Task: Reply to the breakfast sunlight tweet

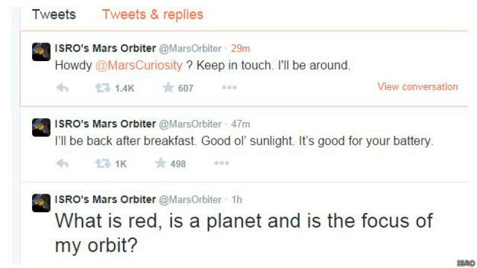Action: 63,164
